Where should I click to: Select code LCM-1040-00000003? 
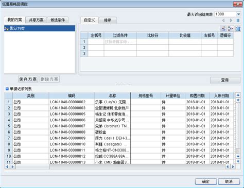(72, 108)
